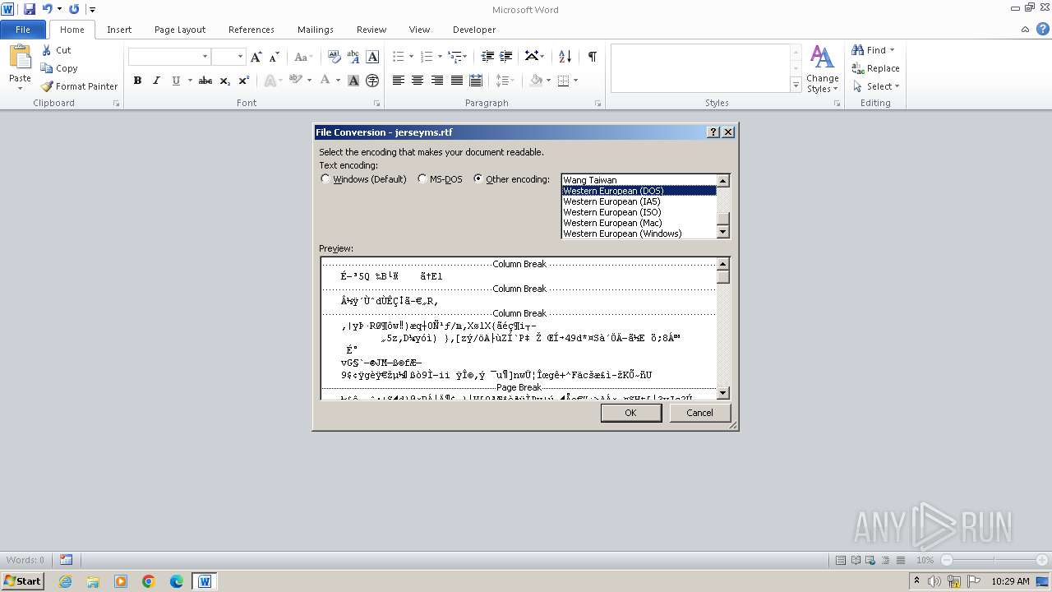Image resolution: width=1052 pixels, height=592 pixels.
Task: Align text left
Action: [399, 81]
